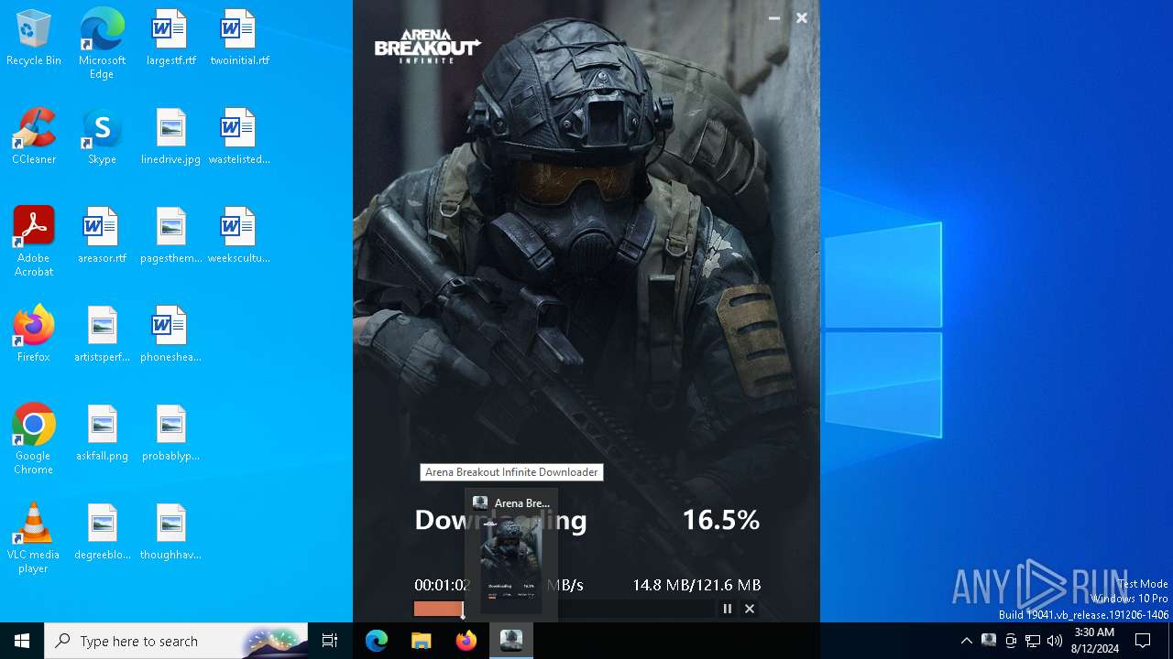Viewport: 1173px width, 659px height.
Task: Select wastelisted document on desktop
Action: 239,137
